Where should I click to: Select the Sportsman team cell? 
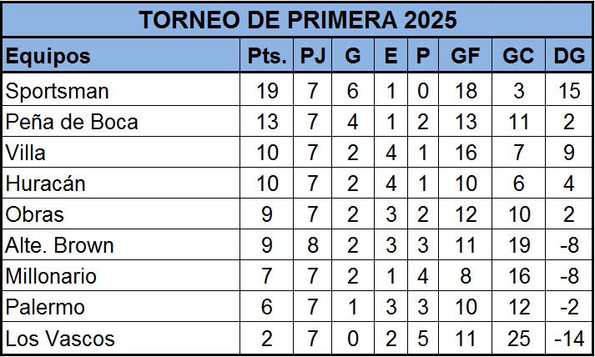tap(122, 90)
